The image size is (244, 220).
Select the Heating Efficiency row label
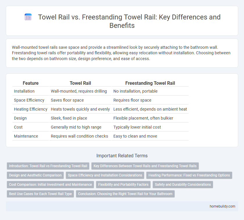pos(31,109)
